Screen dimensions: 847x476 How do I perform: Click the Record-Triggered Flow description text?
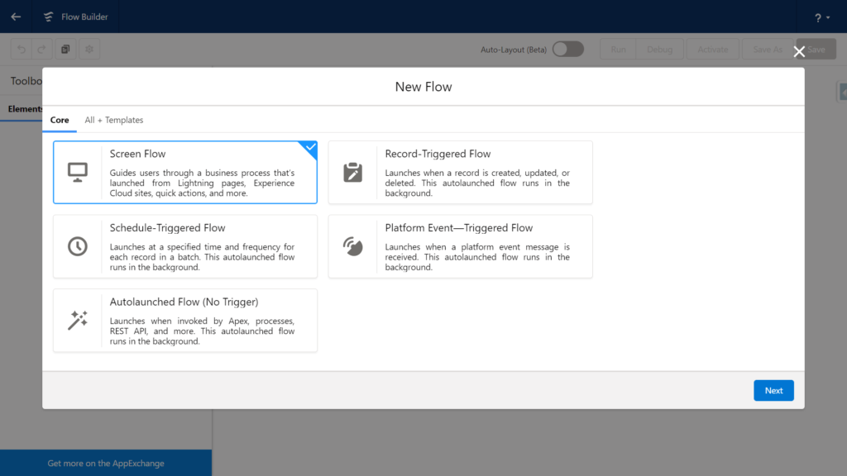pyautogui.click(x=477, y=183)
